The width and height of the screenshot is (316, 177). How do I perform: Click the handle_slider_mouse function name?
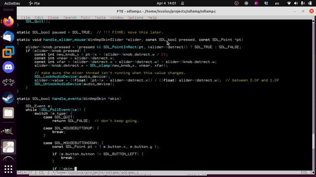(65, 40)
